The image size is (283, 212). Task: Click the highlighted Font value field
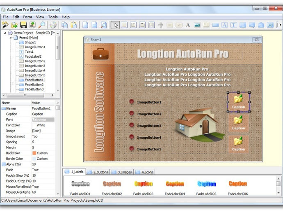point(43,120)
